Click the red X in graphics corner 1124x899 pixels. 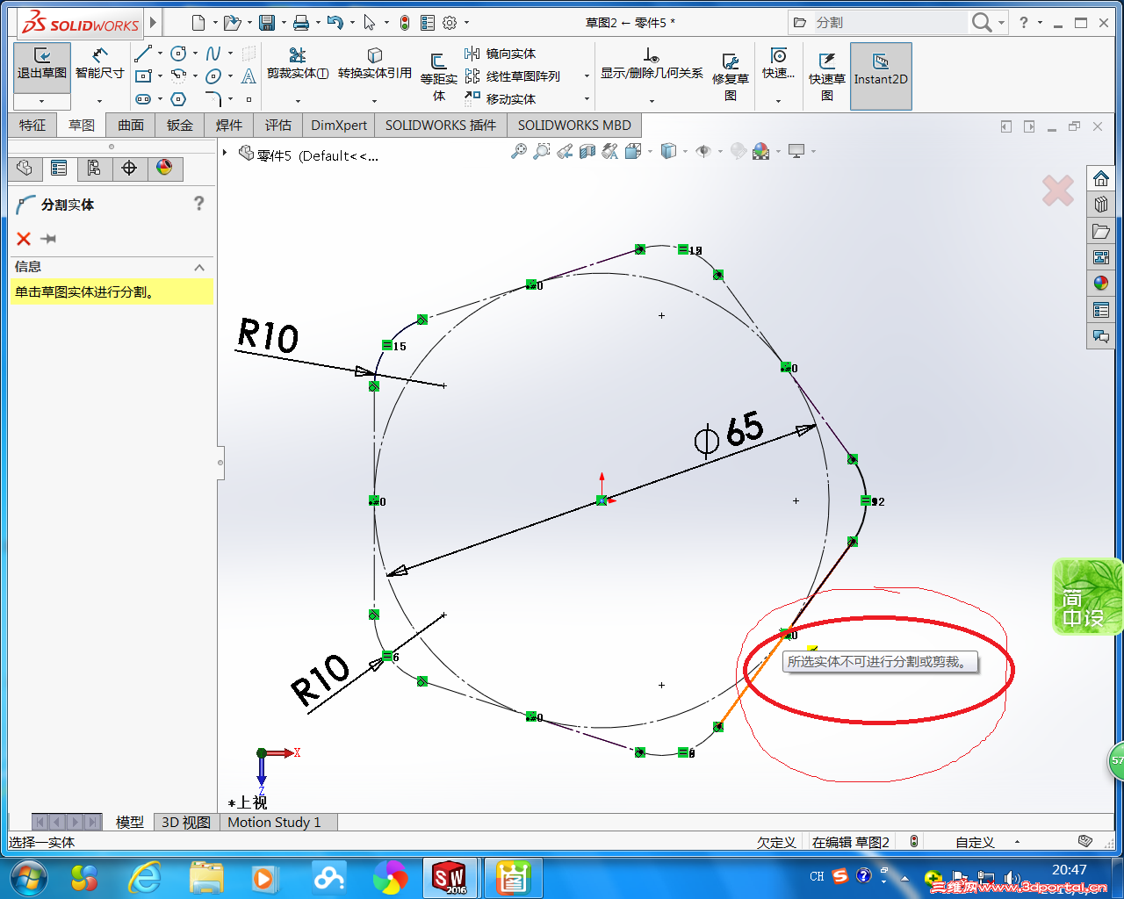pyautogui.click(x=1058, y=191)
